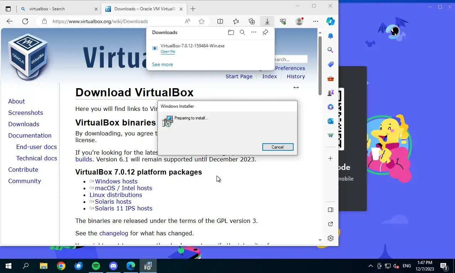Open sidebar Outlook icon
This screenshot has height=273, width=455.
[x=331, y=121]
